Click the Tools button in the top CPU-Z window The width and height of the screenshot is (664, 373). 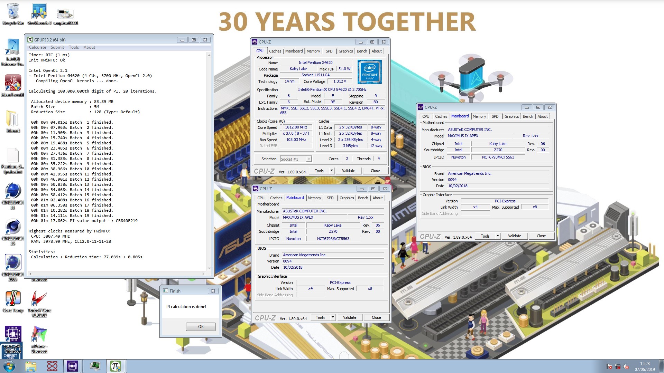coord(319,171)
